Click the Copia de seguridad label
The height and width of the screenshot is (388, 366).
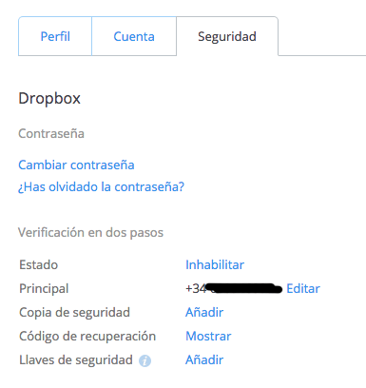[x=75, y=312]
